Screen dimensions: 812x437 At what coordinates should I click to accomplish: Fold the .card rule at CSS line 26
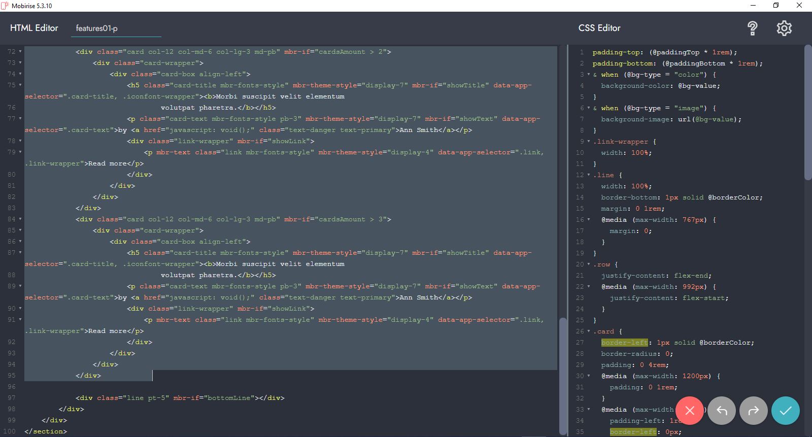589,331
